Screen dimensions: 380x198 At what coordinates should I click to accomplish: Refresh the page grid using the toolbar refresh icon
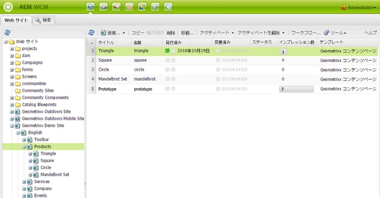click(x=91, y=32)
